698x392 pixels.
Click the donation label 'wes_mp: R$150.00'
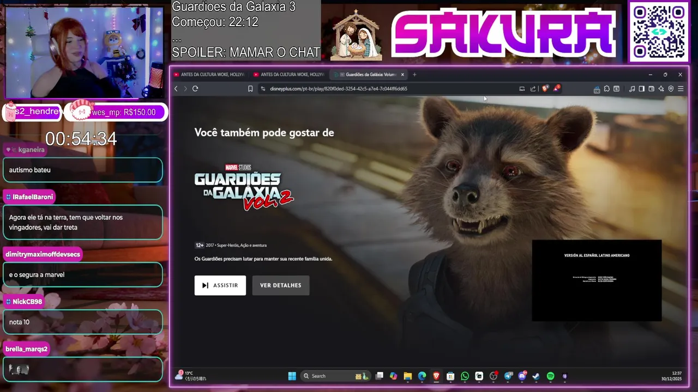pyautogui.click(x=124, y=113)
